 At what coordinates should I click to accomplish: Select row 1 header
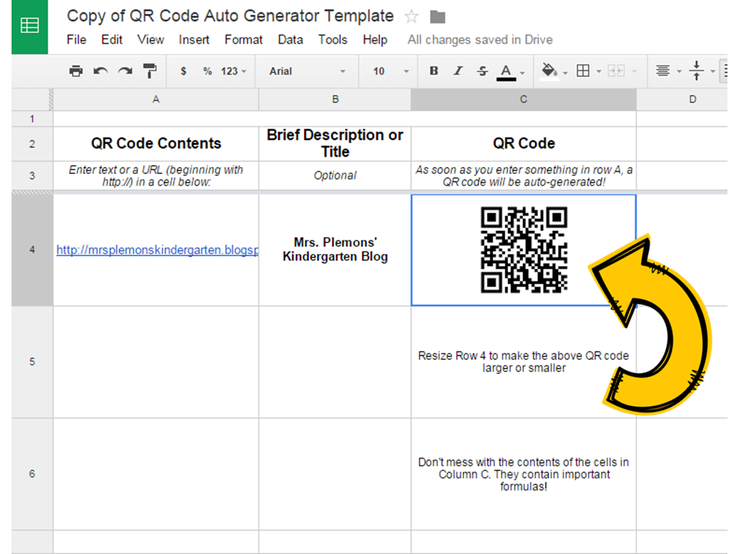(32, 118)
